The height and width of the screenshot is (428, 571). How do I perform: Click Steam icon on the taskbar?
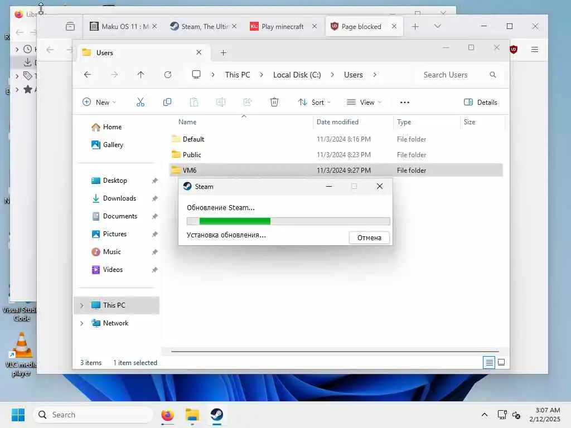pos(217,415)
